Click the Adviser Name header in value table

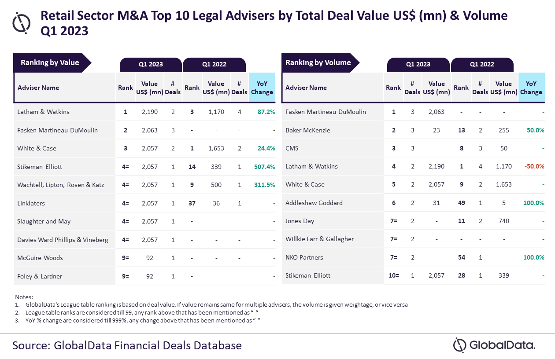tap(38, 88)
